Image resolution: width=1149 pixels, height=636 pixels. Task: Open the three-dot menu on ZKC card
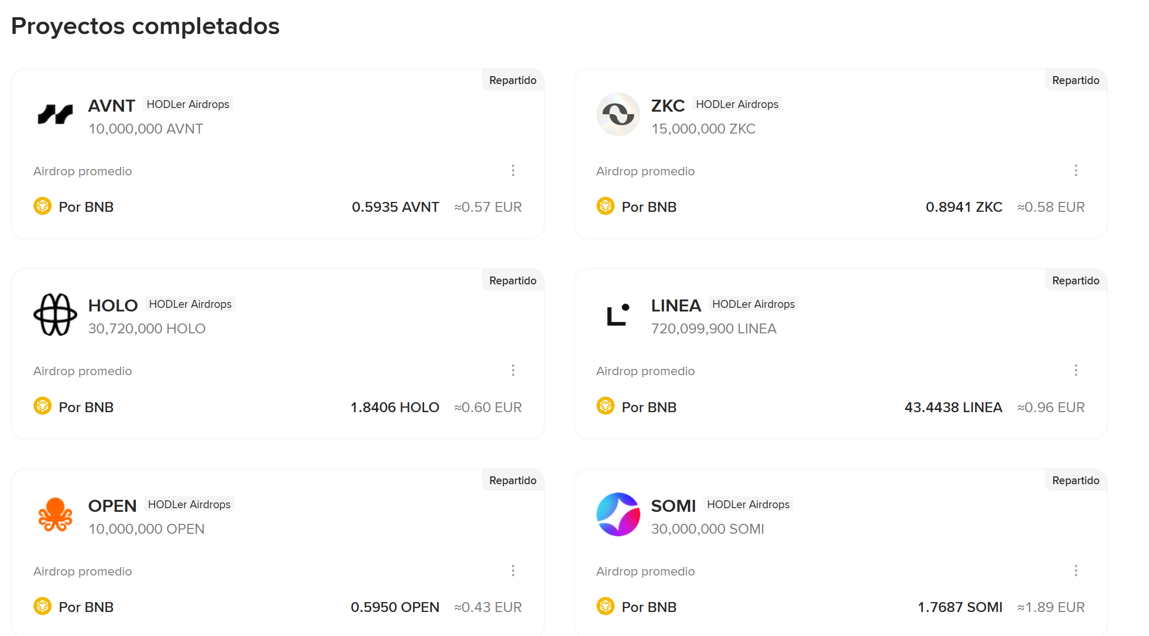[1076, 171]
